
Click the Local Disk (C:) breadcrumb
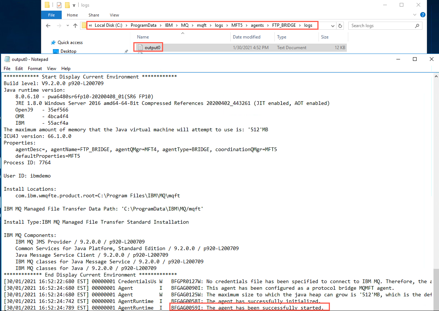[108, 25]
